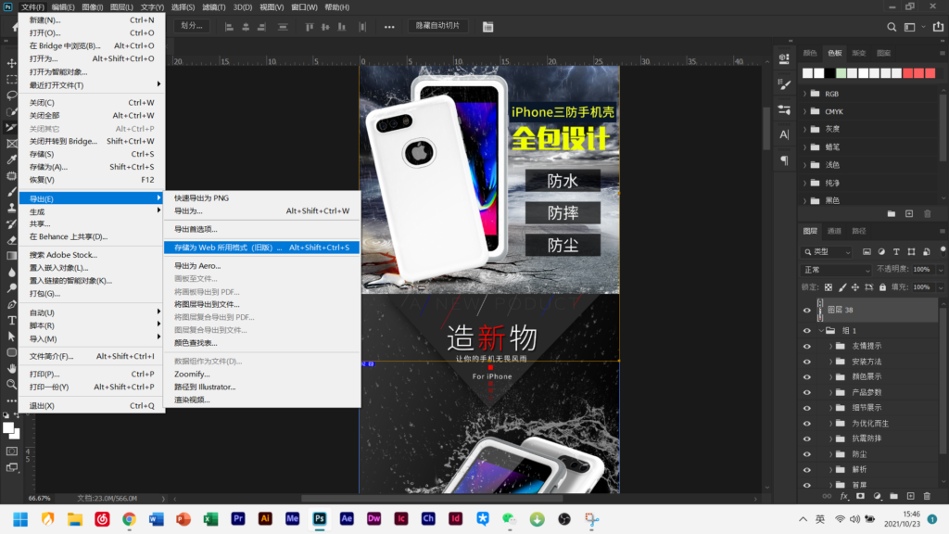Switch to the 路径 tab
The image size is (949, 534).
click(x=859, y=231)
